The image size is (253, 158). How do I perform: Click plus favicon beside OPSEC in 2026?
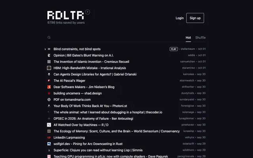49,118
